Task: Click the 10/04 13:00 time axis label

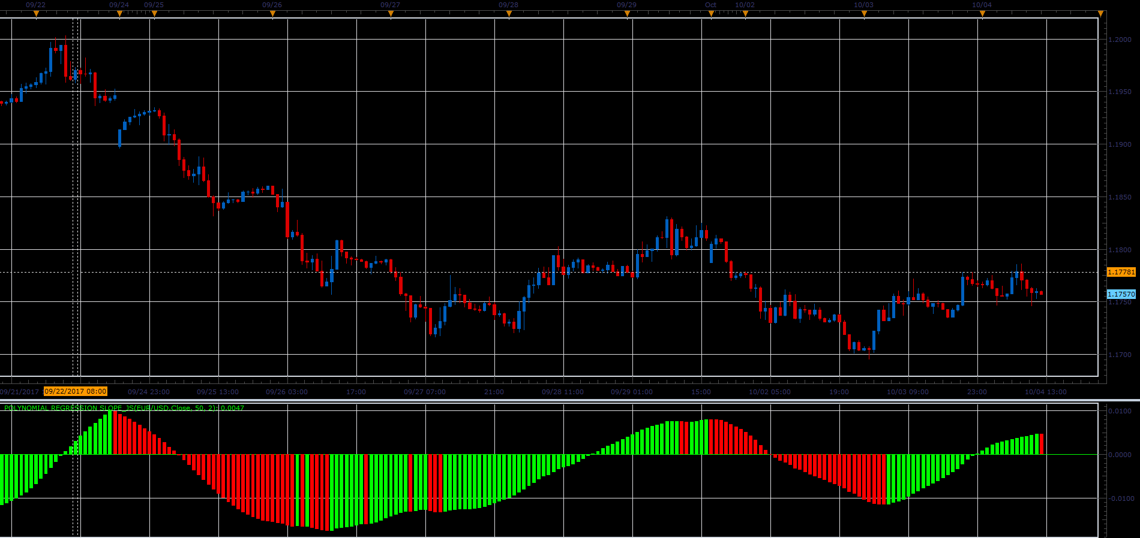Action: (x=1046, y=392)
